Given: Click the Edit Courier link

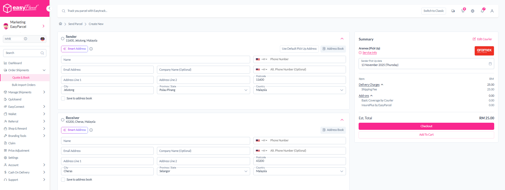Looking at the screenshot, I should [x=482, y=39].
